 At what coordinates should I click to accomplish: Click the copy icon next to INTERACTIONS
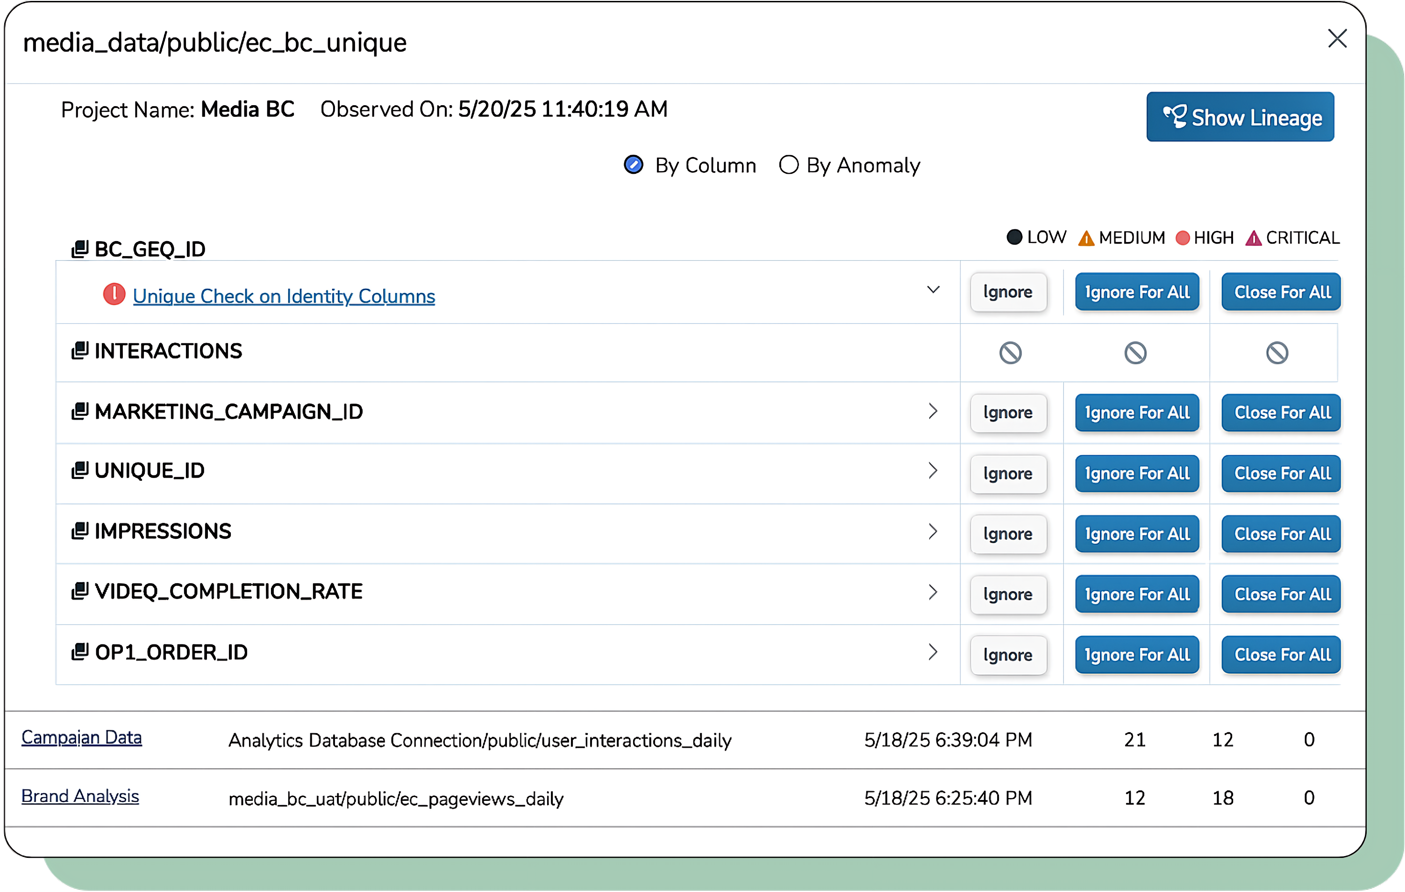(x=80, y=350)
